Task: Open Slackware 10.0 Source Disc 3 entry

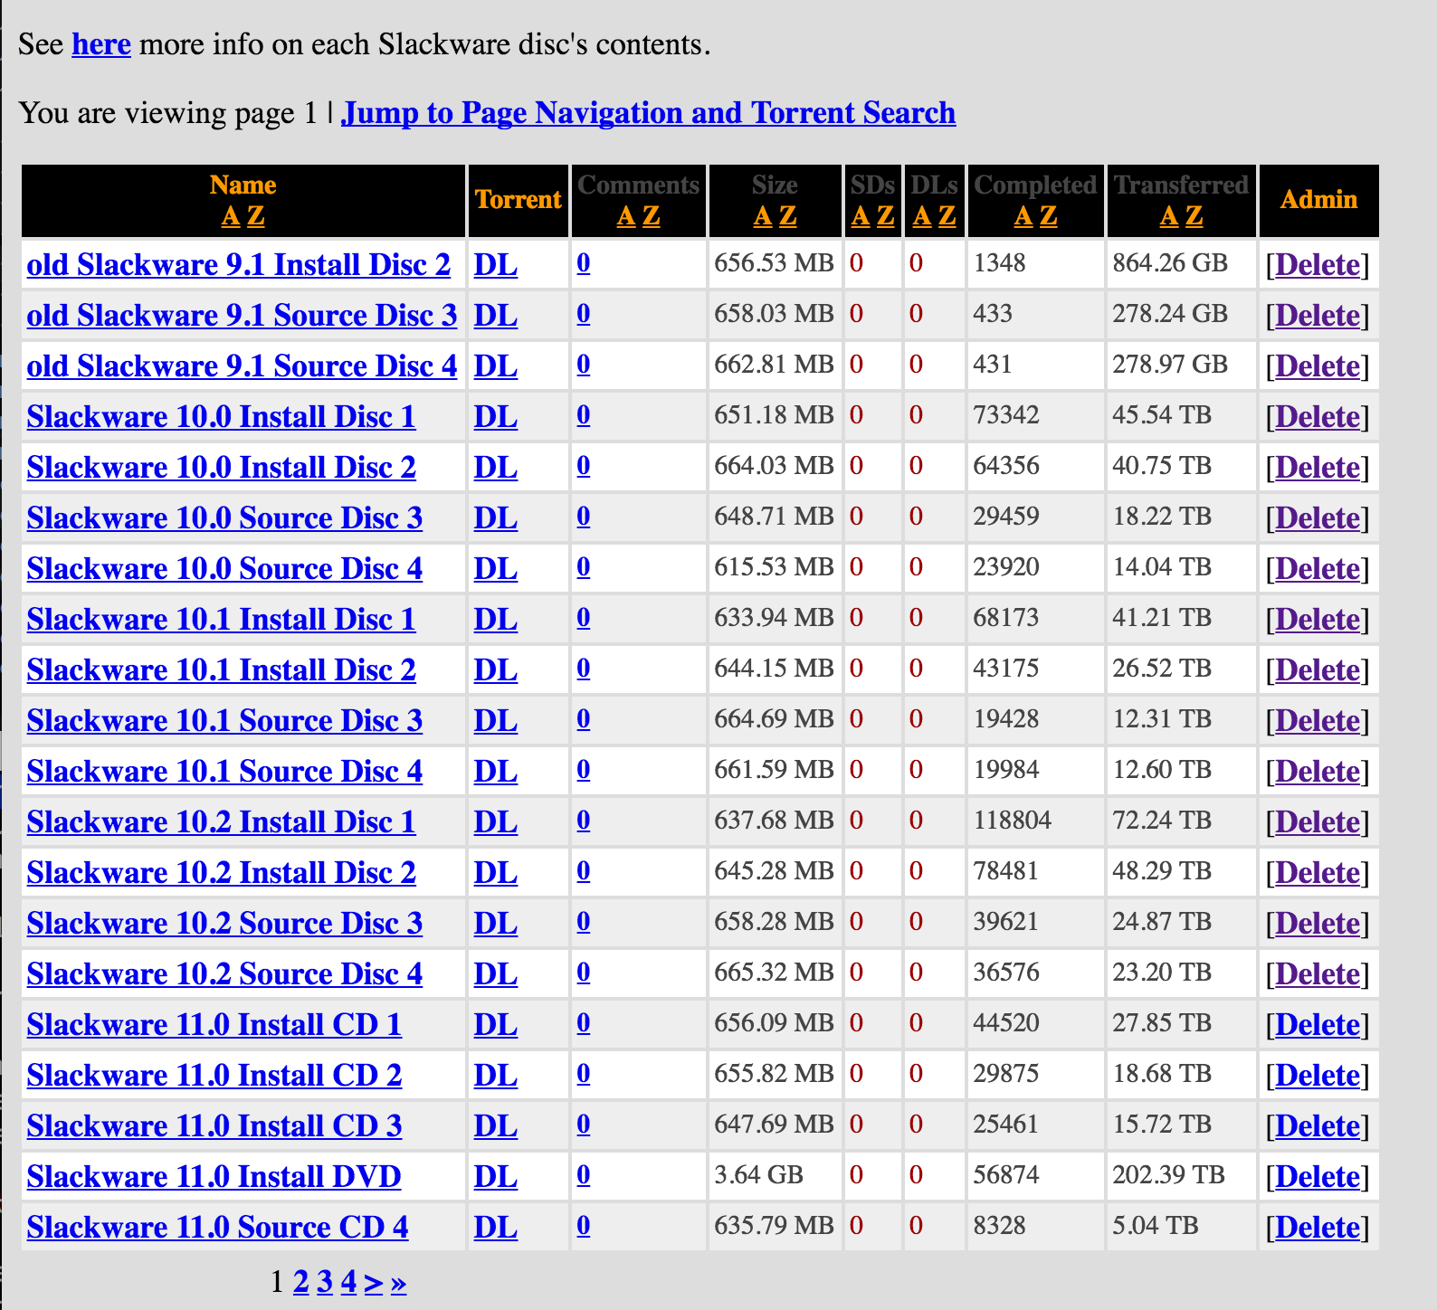Action: pyautogui.click(x=224, y=517)
